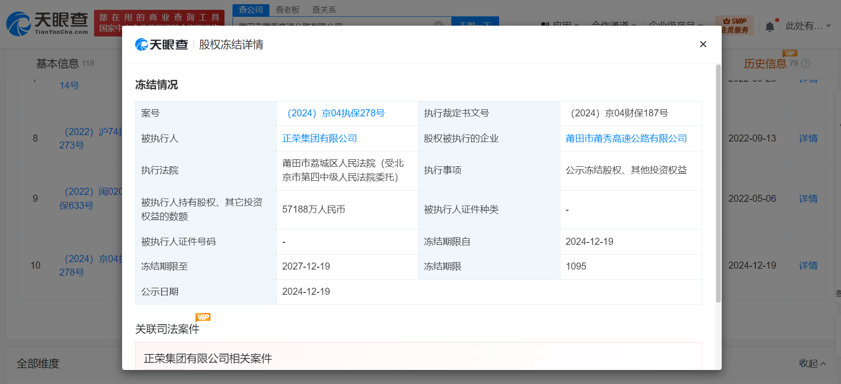This screenshot has width=841, height=384.
Task: Open 详情 for row dated 2022-09-13
Action: tap(808, 138)
